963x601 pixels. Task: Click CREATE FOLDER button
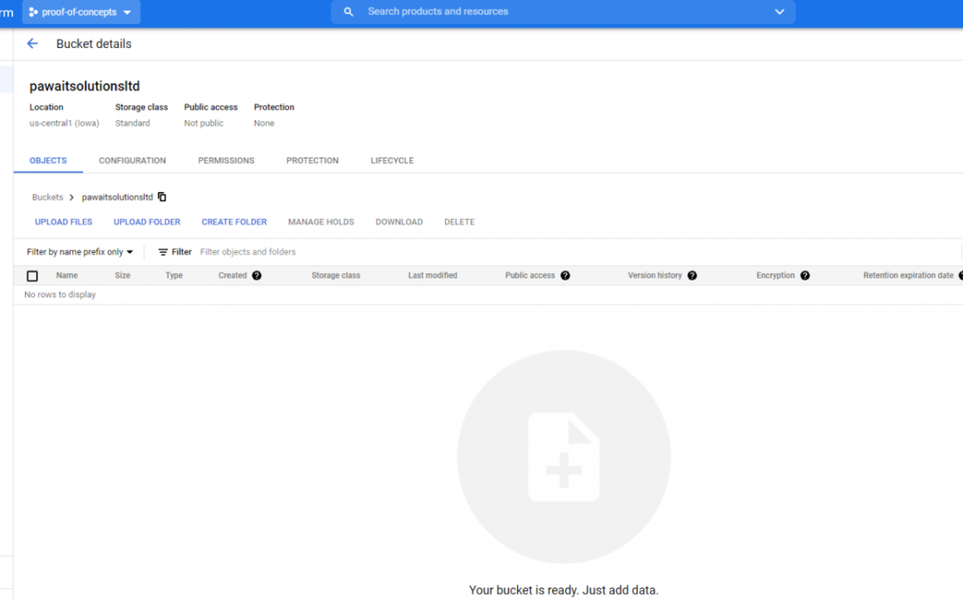[x=234, y=222]
